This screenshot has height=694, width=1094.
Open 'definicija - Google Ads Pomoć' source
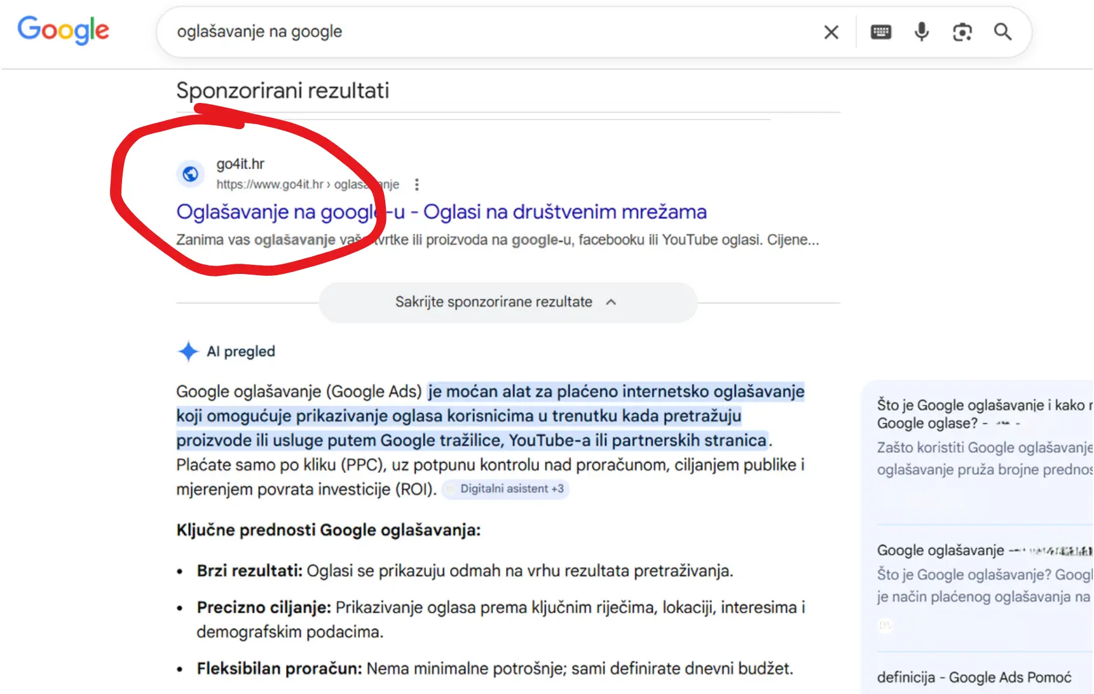974,677
